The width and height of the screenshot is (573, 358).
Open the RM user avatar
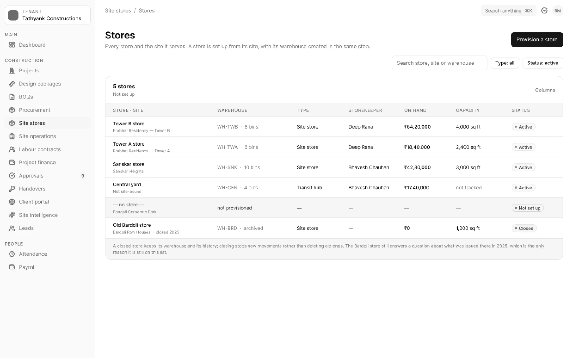click(558, 11)
